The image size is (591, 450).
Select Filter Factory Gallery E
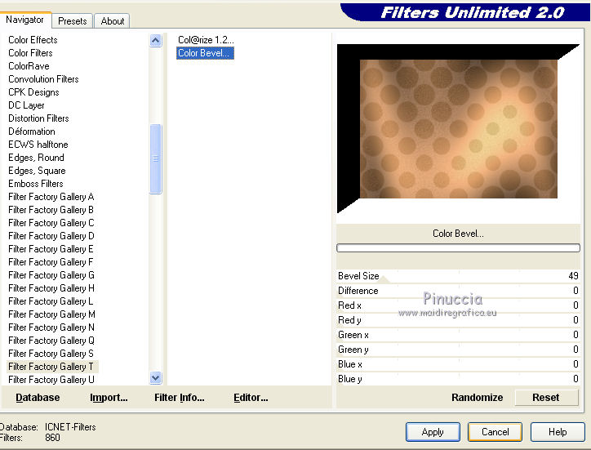(51, 249)
